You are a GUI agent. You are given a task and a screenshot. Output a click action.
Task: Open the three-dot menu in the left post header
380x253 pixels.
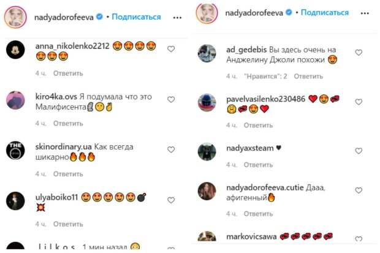coord(177,17)
